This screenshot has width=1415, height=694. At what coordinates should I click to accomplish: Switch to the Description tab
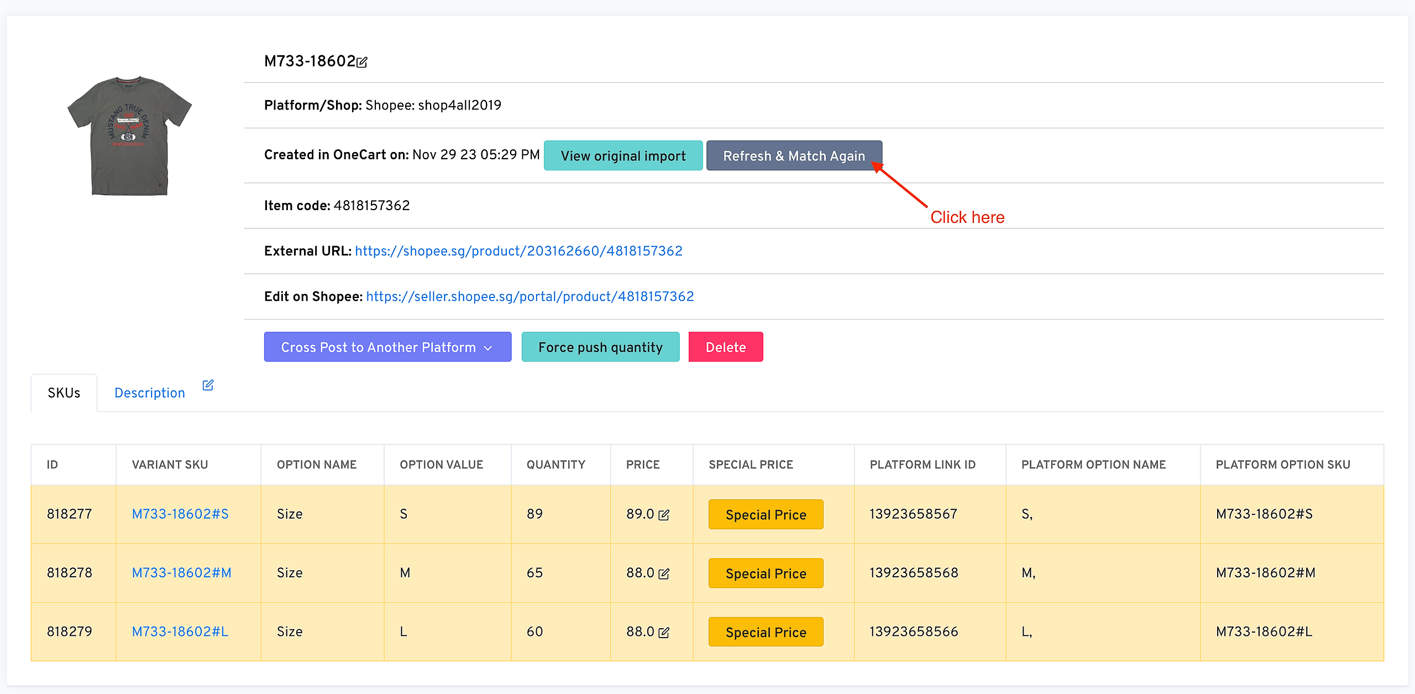[149, 393]
